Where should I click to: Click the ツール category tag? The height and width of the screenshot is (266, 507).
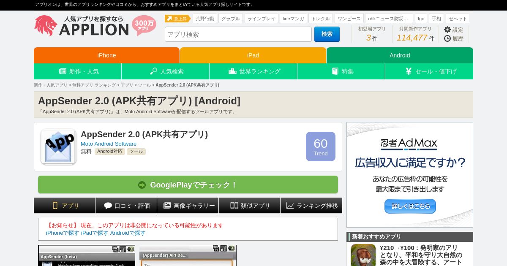point(136,152)
